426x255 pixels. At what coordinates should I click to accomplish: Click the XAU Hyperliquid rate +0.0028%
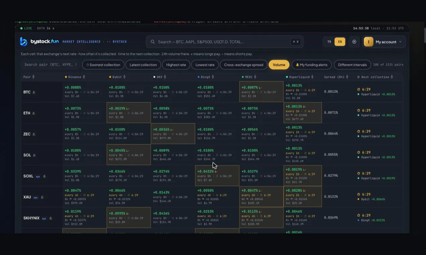tap(294, 191)
